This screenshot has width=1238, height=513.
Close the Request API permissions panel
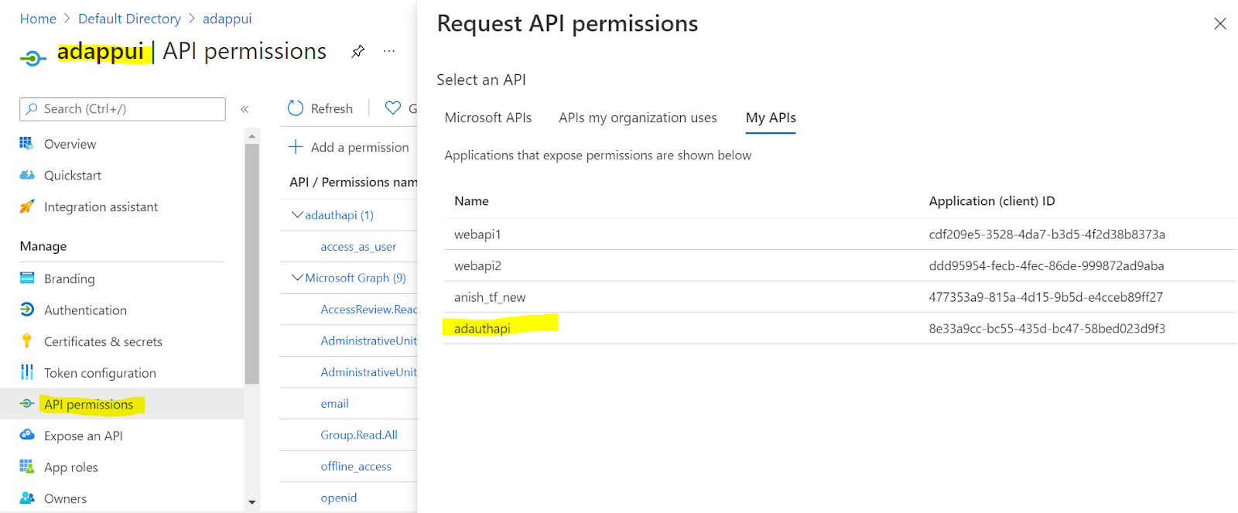pos(1220,24)
